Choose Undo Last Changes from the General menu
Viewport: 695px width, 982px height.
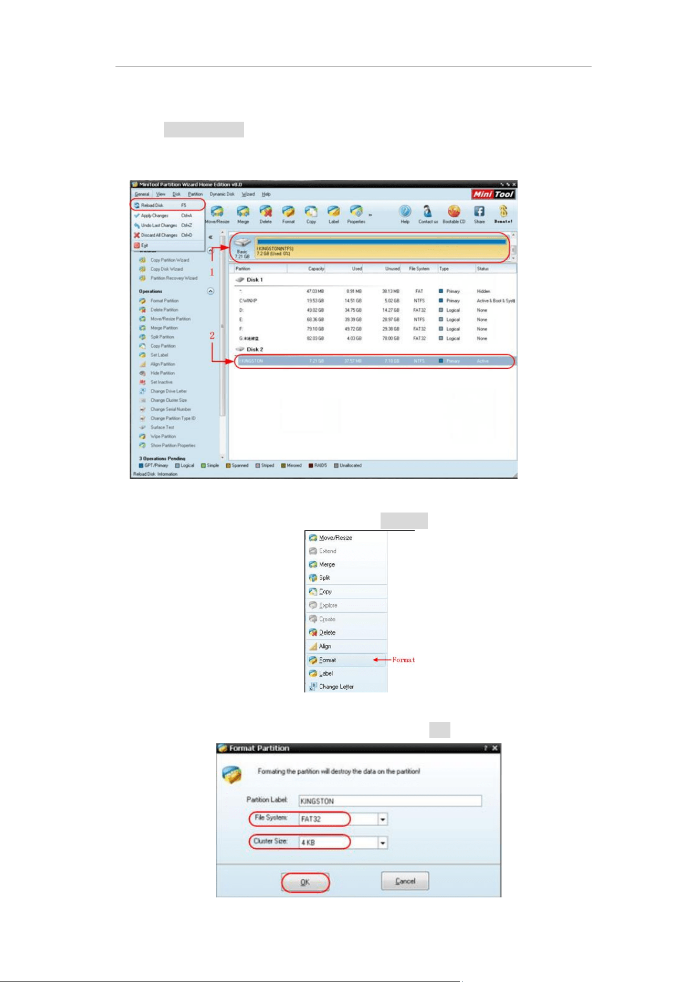[x=167, y=226]
